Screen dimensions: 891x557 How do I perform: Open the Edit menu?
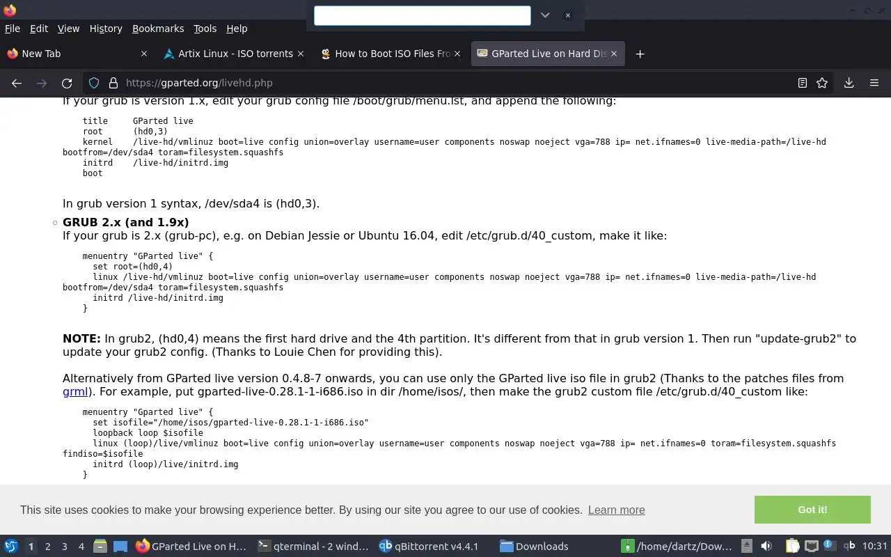click(x=39, y=29)
